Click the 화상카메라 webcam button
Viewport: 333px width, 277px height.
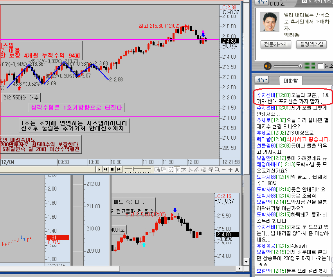(x=316, y=2)
